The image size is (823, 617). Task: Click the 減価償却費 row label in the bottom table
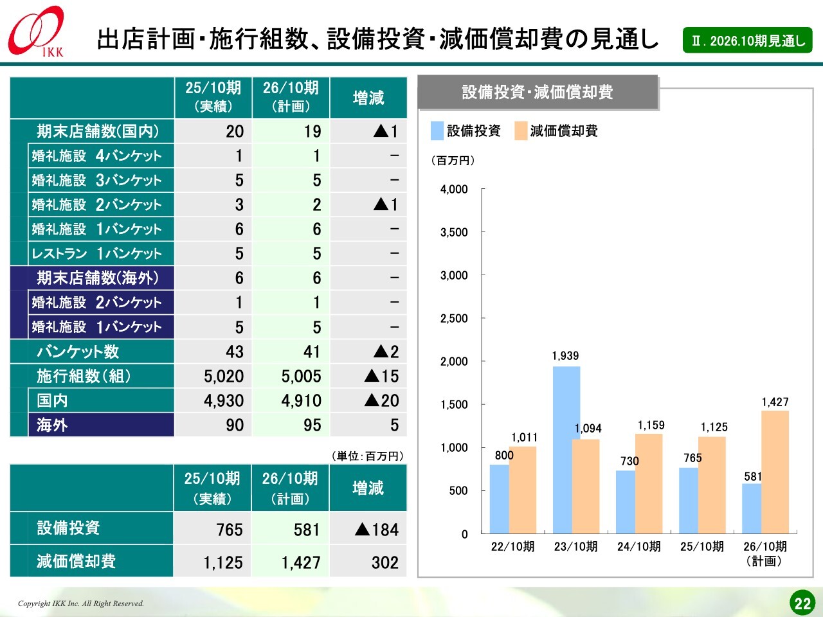pyautogui.click(x=76, y=562)
